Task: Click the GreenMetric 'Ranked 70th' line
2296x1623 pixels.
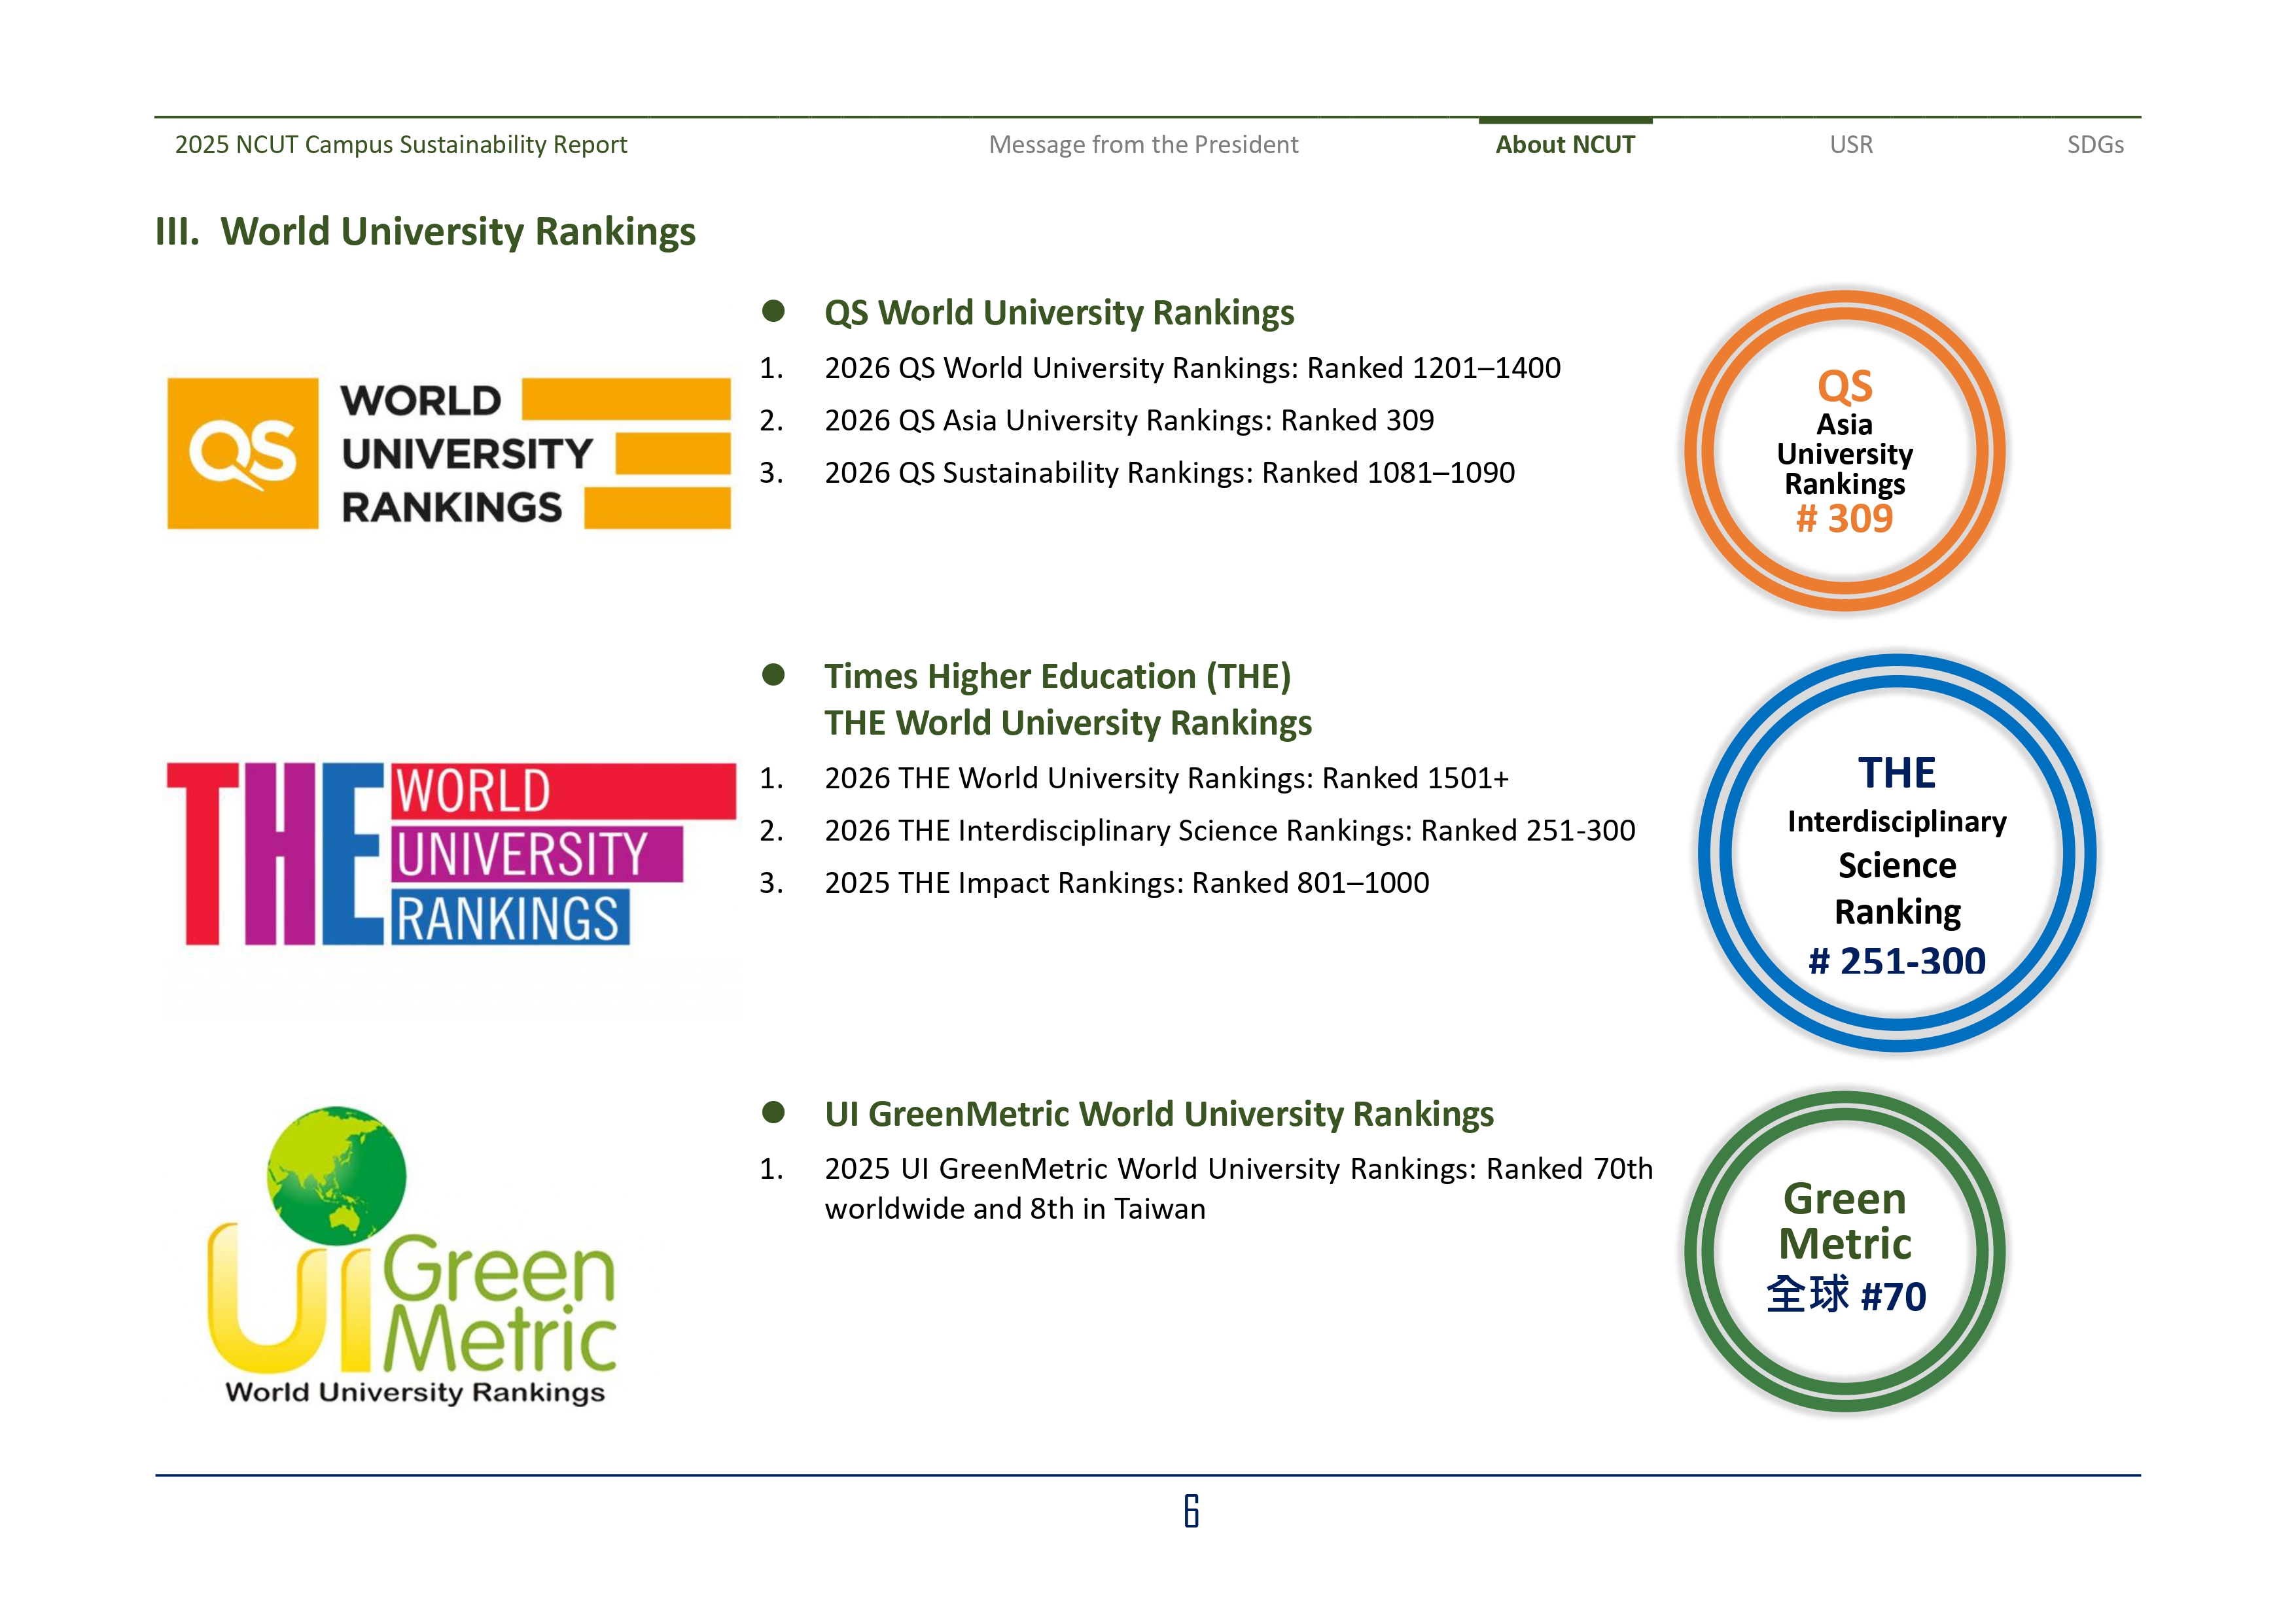Action: pyautogui.click(x=1239, y=1169)
